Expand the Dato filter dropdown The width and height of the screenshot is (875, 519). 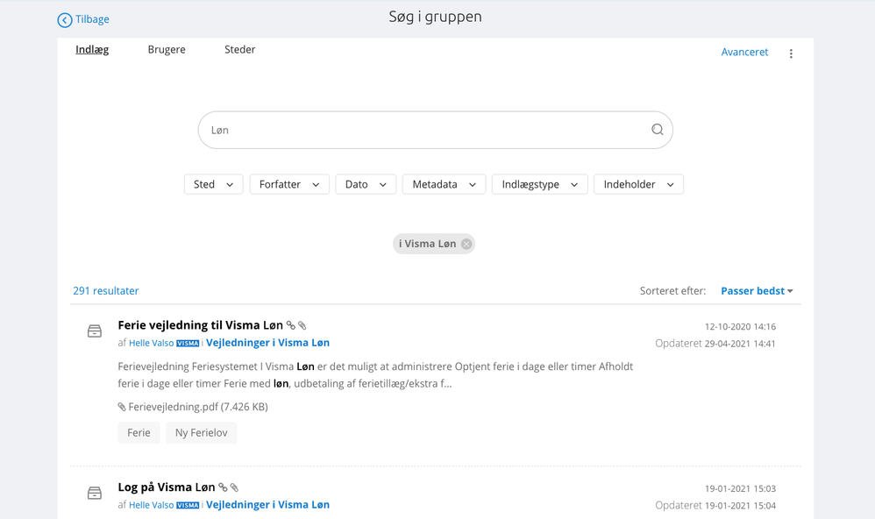(366, 184)
